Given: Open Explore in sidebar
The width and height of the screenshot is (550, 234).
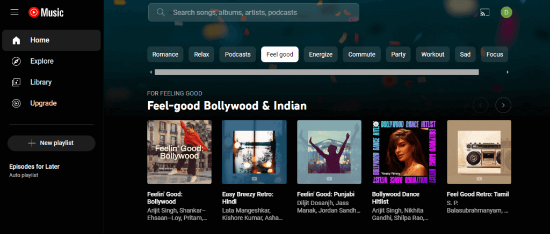Looking at the screenshot, I should [x=52, y=61].
